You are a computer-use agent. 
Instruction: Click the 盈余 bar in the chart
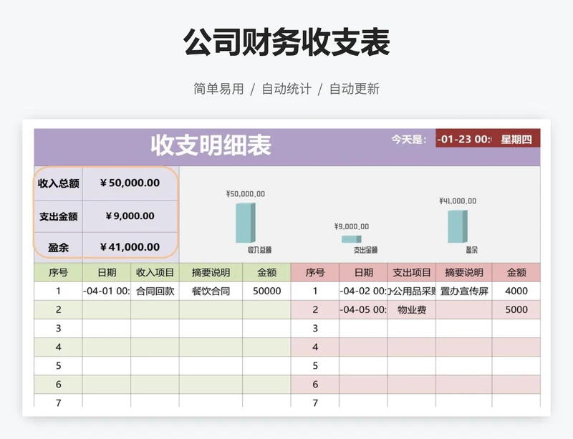pos(458,226)
